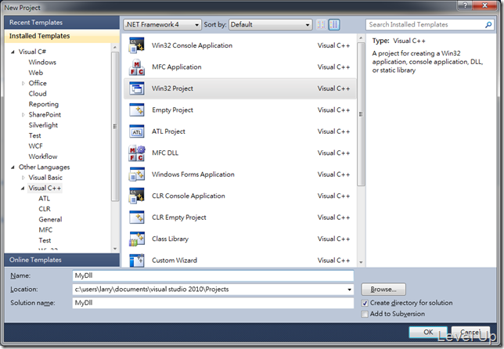Select the 'ATL Project' template name
This screenshot has width=504, height=349.
(168, 131)
